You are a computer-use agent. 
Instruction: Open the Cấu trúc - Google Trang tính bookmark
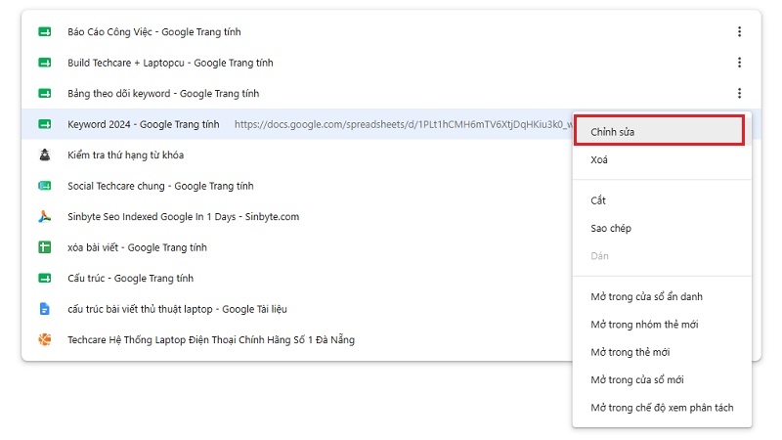(130, 279)
